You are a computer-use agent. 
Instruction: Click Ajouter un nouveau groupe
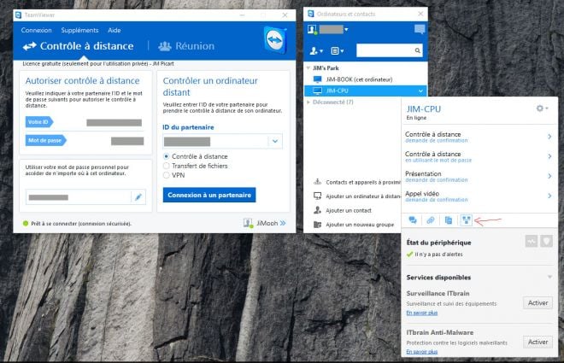(x=354, y=225)
